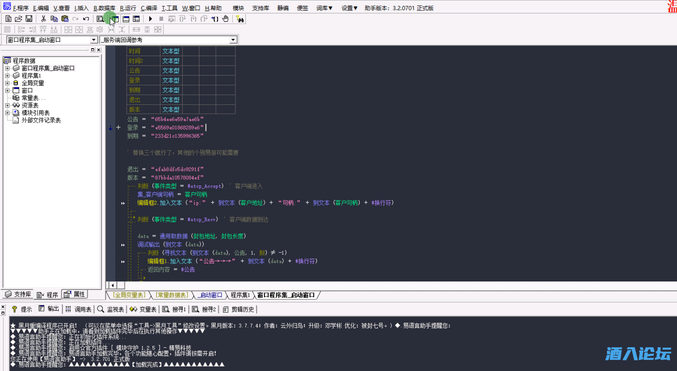Select 外部文件记录表 in the program tree

[41, 120]
